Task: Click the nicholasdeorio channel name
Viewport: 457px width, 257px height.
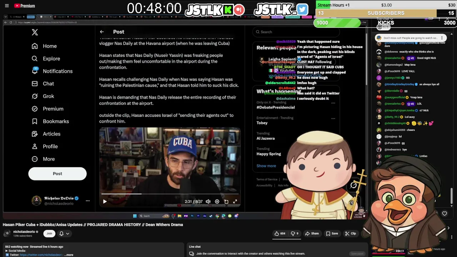Action: pos(24,232)
